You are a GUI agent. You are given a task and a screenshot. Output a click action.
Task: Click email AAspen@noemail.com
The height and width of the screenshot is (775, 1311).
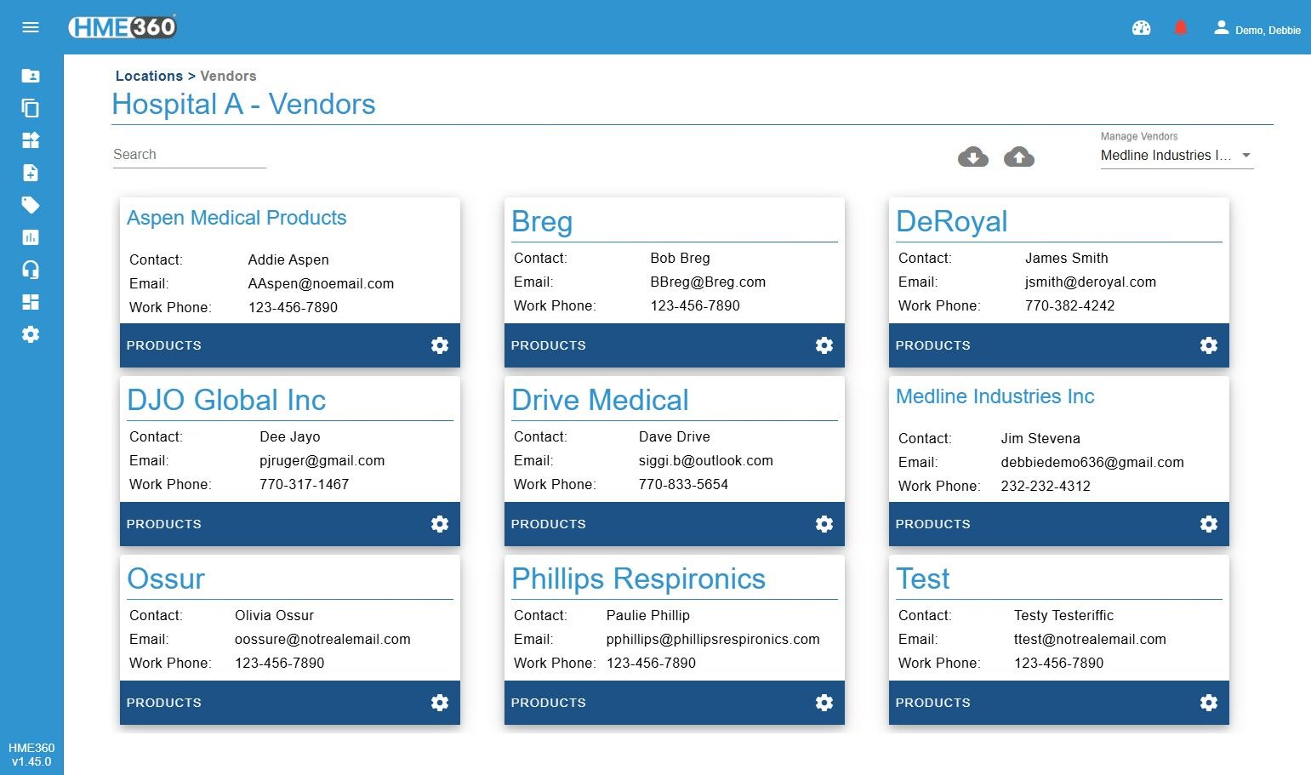[321, 283]
